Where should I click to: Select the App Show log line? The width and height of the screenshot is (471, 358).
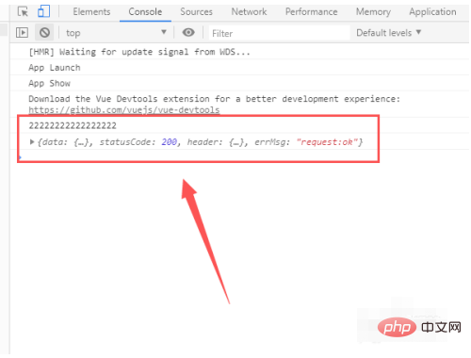click(49, 83)
